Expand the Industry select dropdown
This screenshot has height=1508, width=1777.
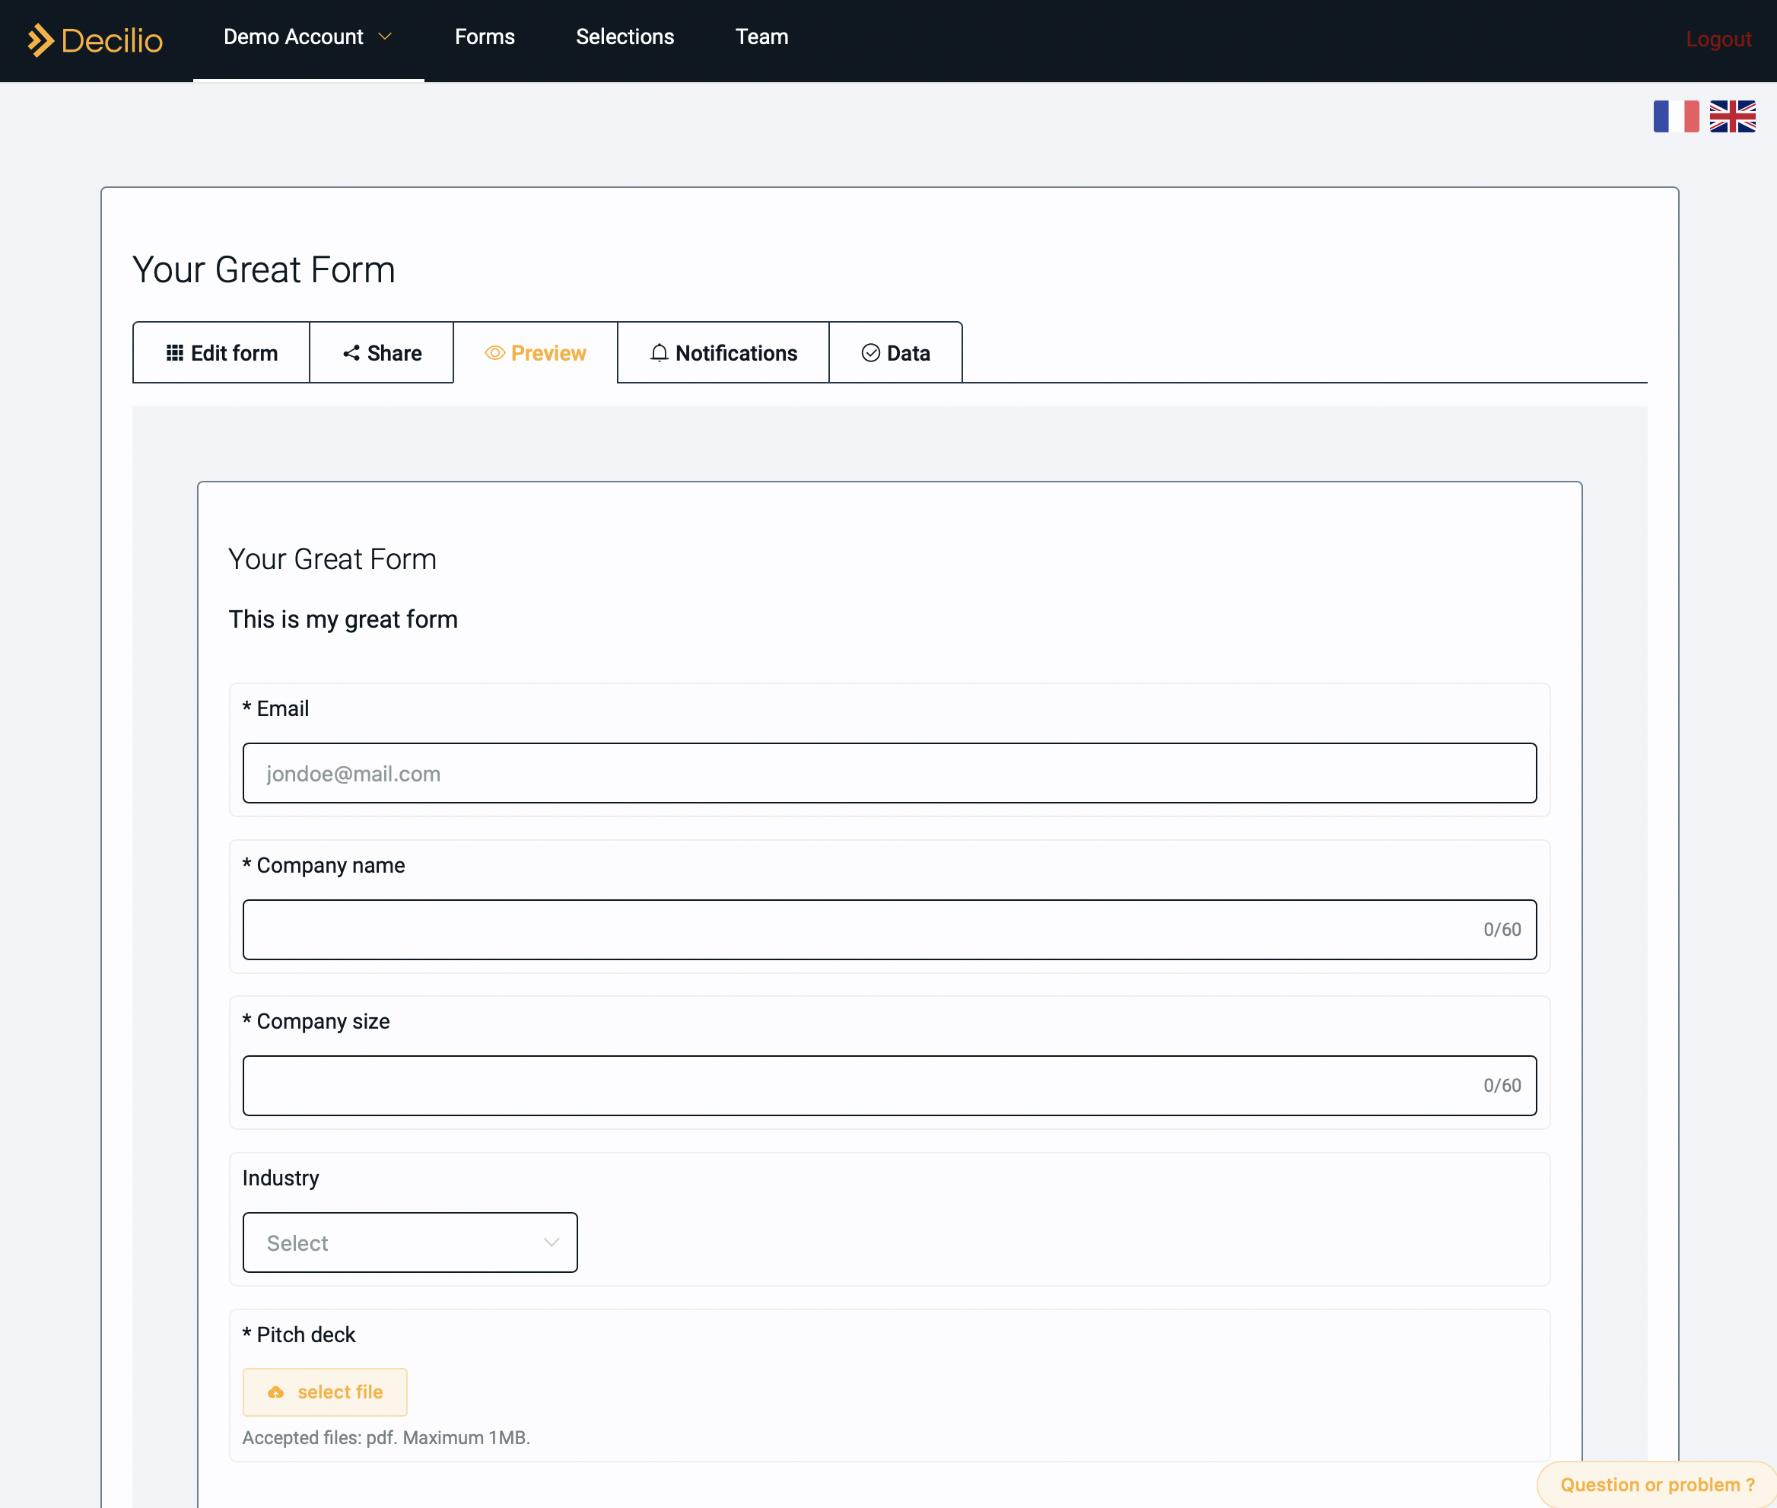(410, 1243)
